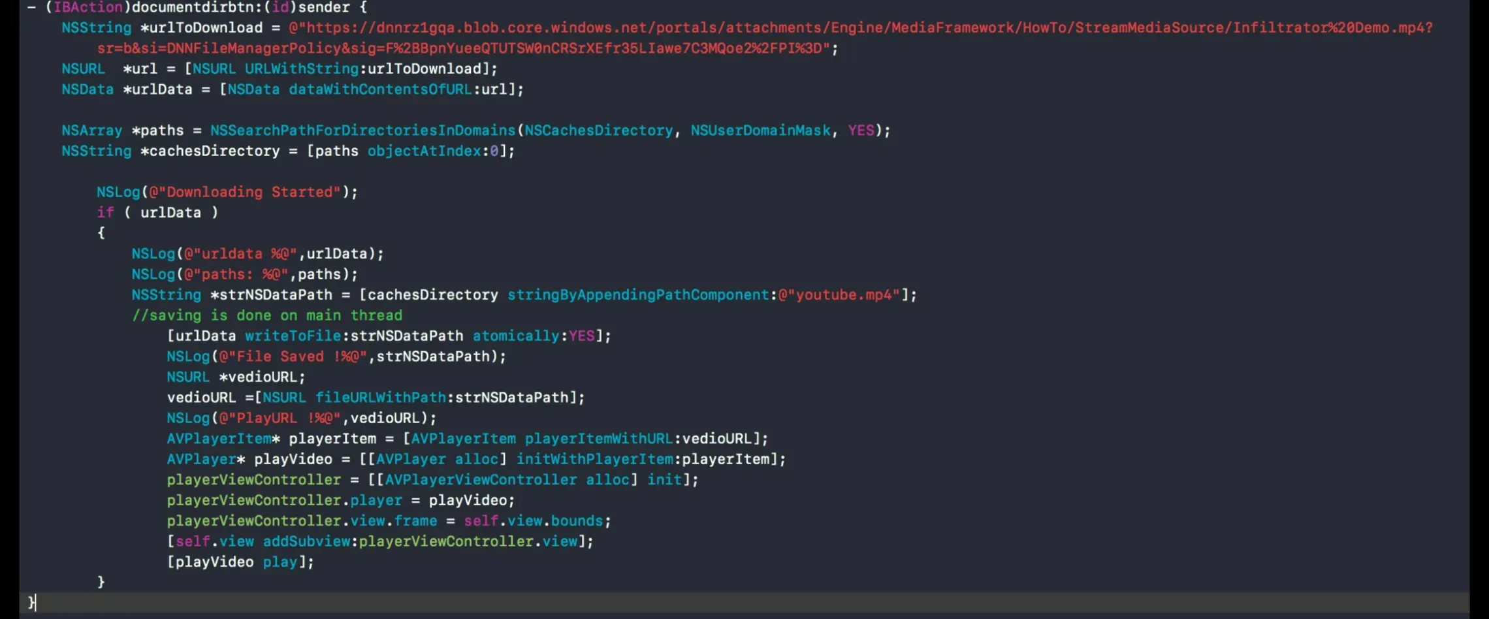Click addSubview method call
The height and width of the screenshot is (619, 1489).
tap(306, 541)
